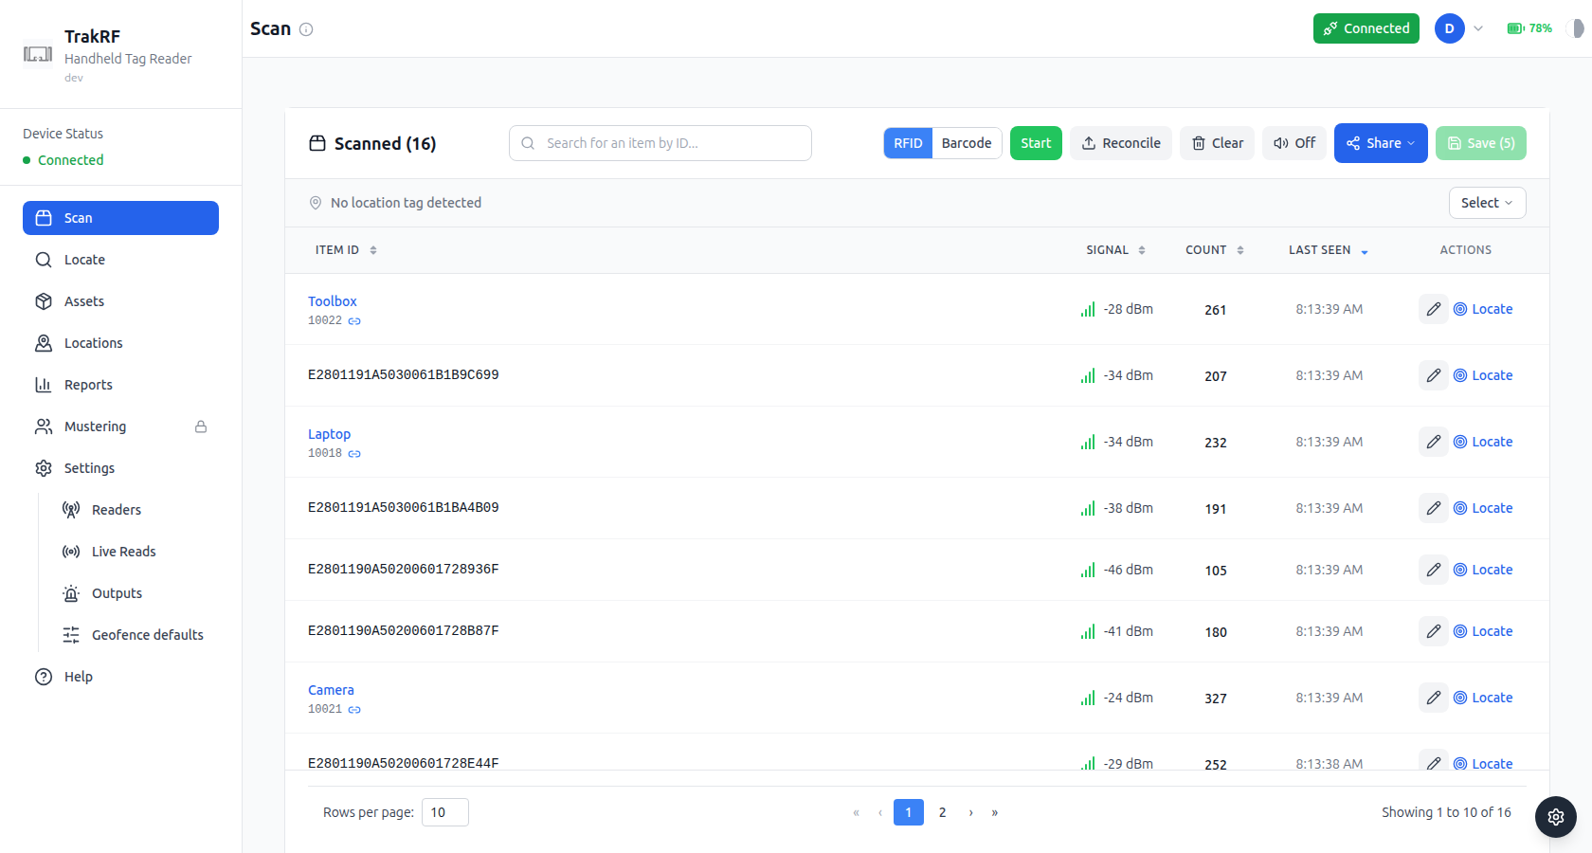Switch scan mode to RFID

(908, 143)
